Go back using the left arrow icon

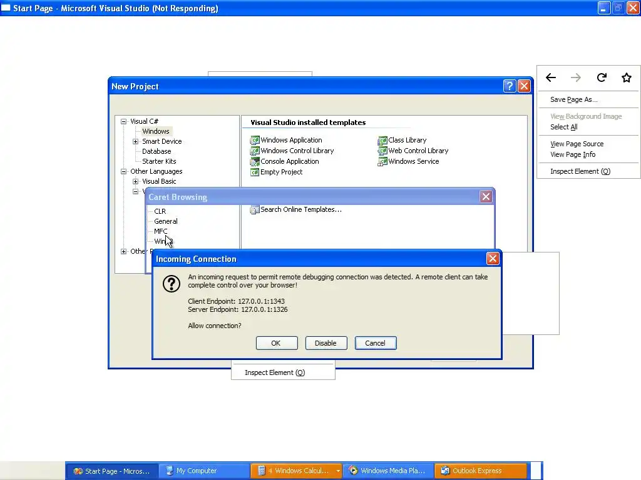tap(551, 77)
